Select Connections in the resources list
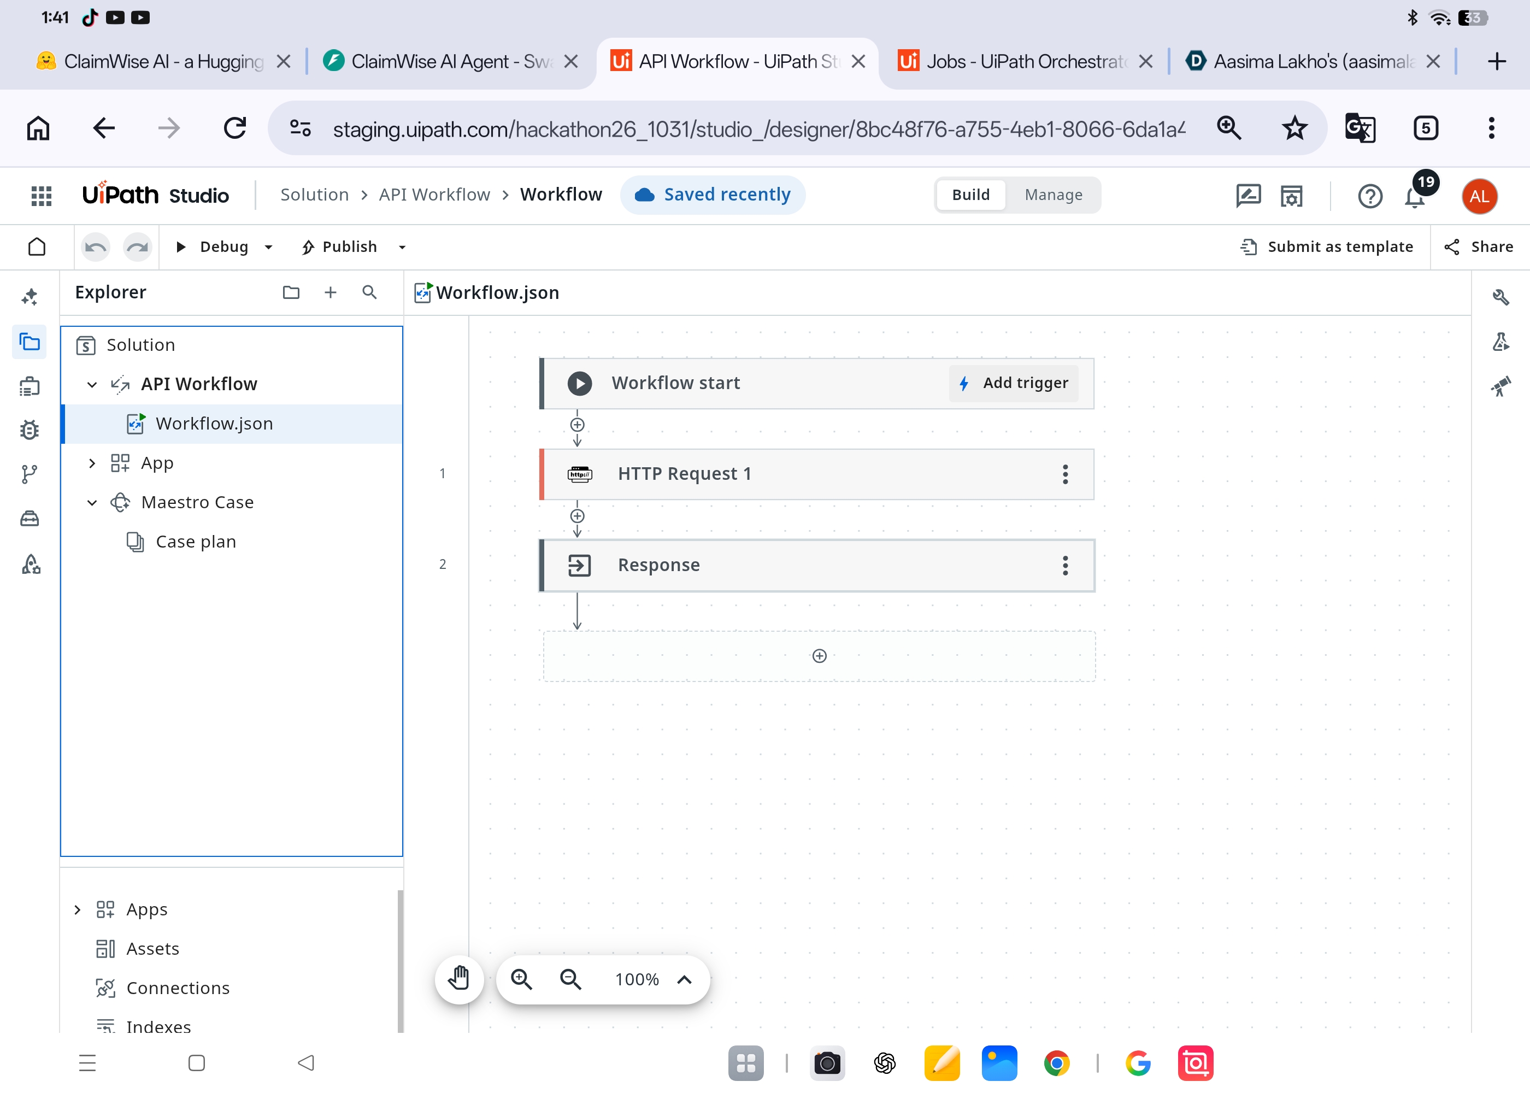The image size is (1530, 1093). [178, 988]
